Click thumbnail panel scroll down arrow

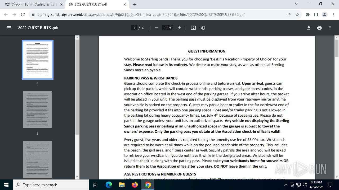point(77,177)
